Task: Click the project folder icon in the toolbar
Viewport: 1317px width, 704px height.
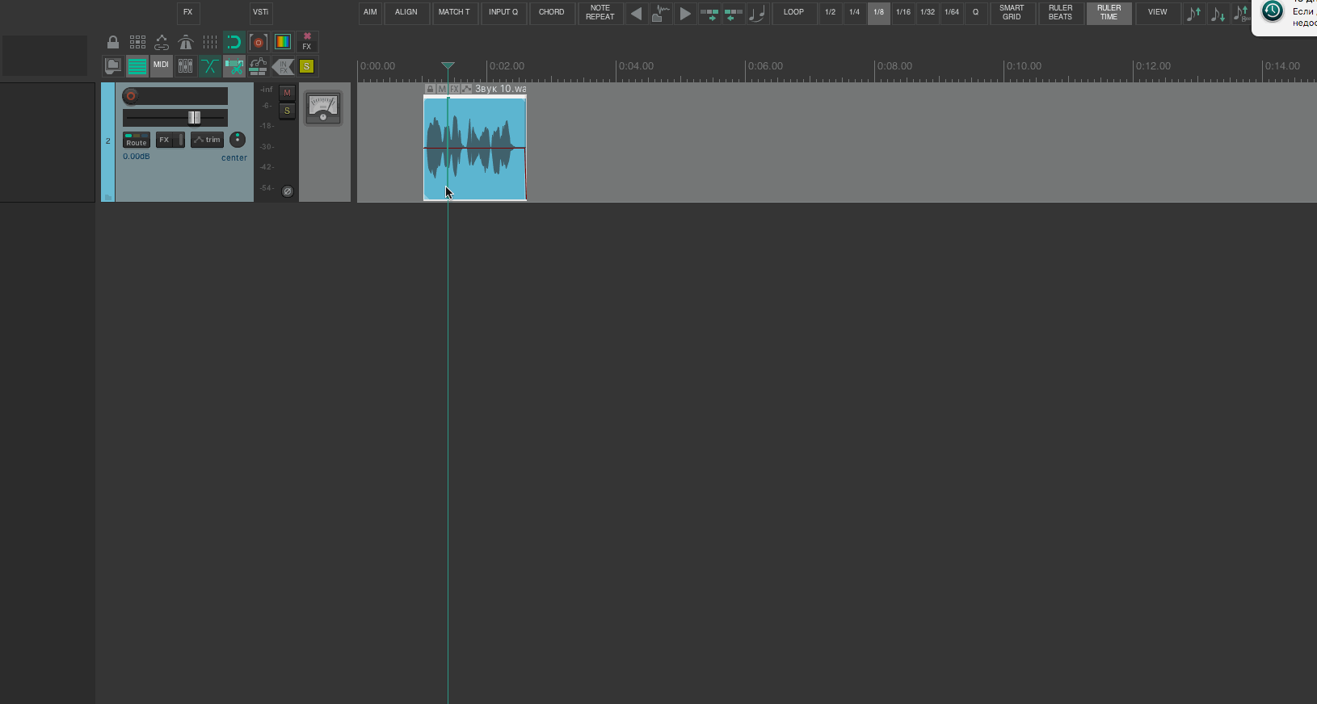Action: 113,66
